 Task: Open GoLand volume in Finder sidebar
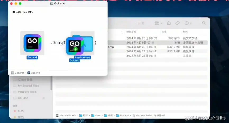point(23,98)
